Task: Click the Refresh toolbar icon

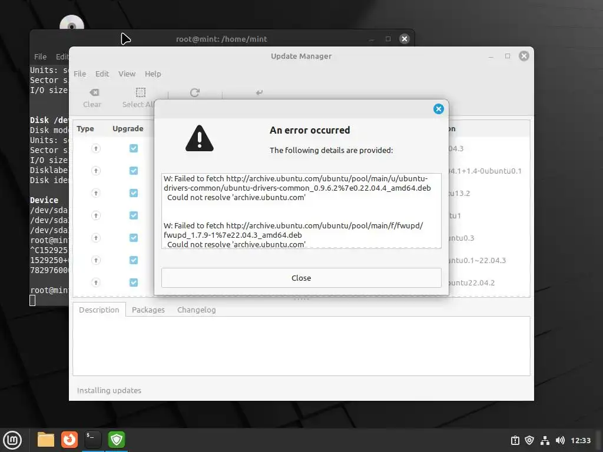Action: tap(194, 92)
